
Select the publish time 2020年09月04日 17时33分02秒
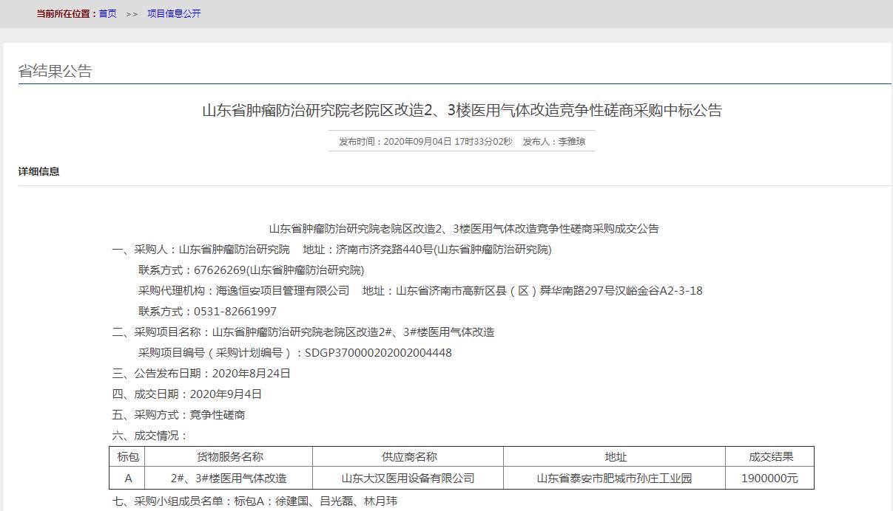(x=448, y=141)
